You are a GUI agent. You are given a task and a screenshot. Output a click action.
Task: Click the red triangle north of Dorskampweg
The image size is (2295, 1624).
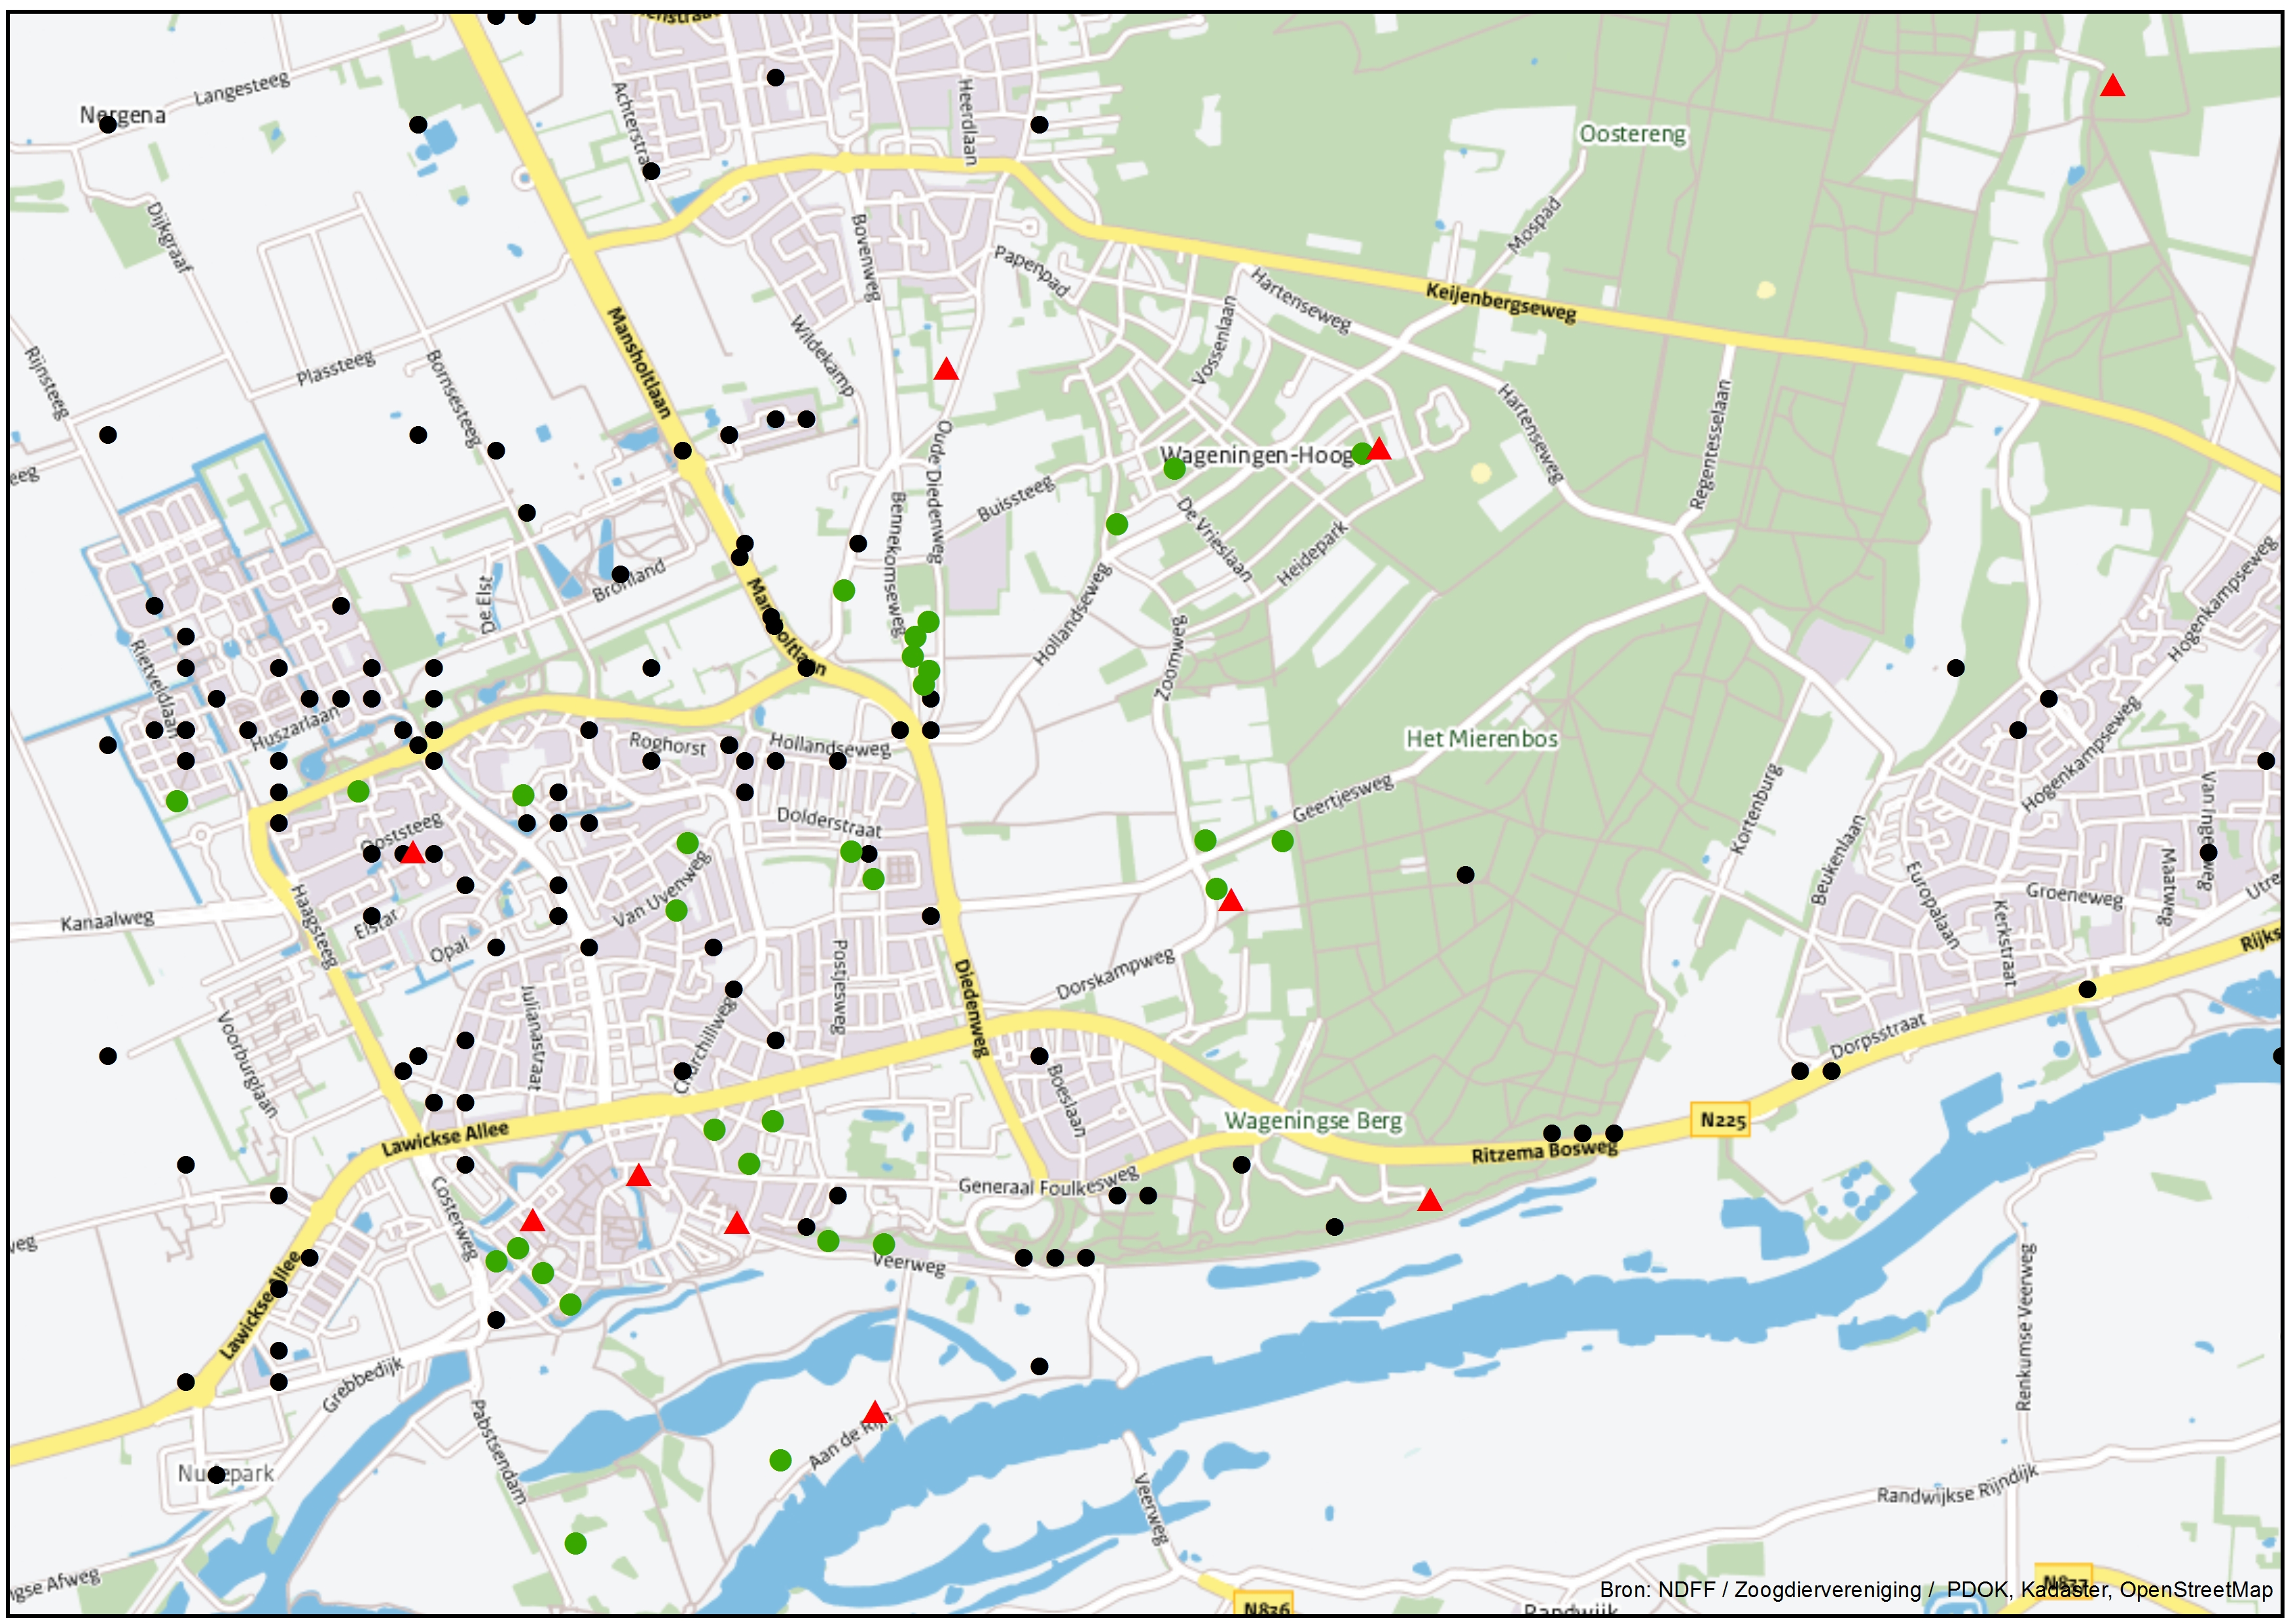point(1231,901)
